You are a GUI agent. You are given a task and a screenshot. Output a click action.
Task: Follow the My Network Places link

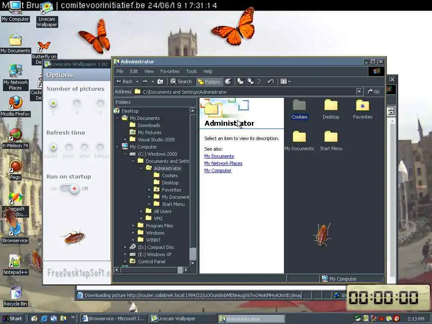[223, 163]
